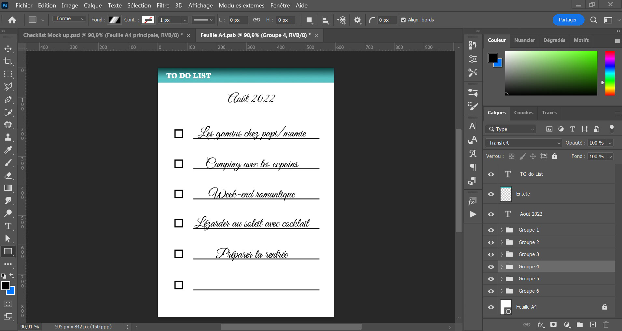Viewport: 622px width, 331px height.
Task: Select the Horizontal Type tool
Action: click(x=8, y=226)
